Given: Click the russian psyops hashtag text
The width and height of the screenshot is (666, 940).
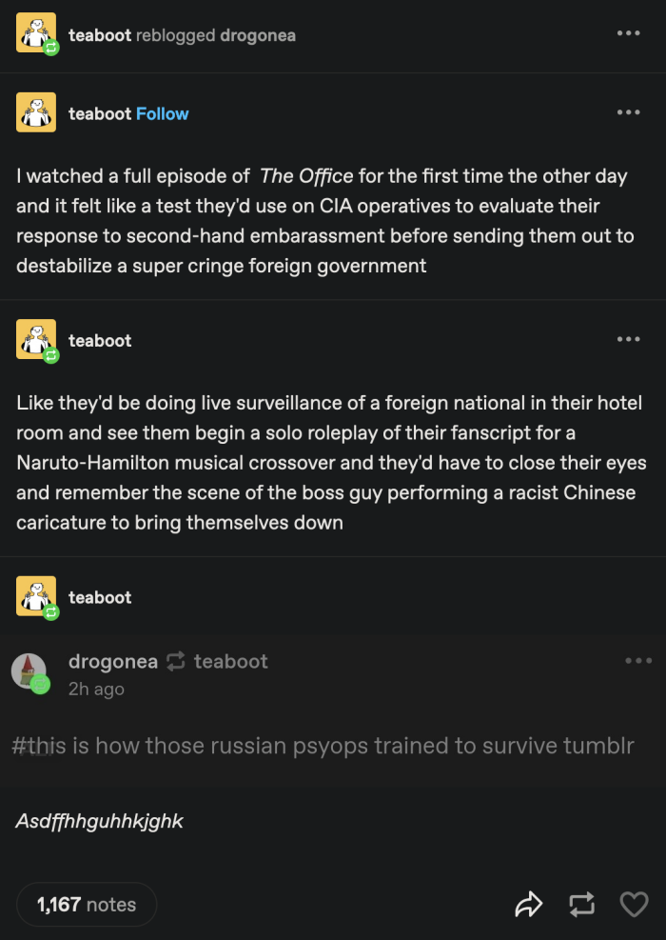Looking at the screenshot, I should click(323, 746).
